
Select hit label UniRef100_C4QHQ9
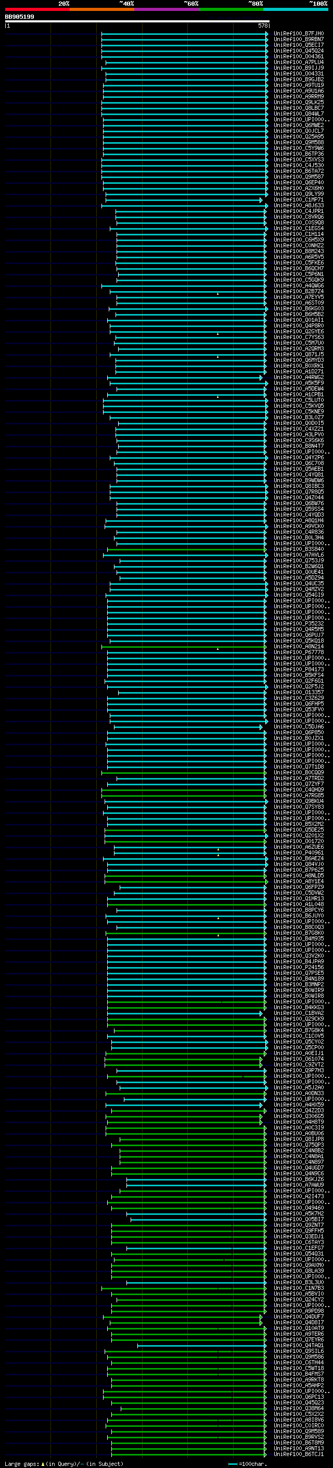[x=299, y=789]
